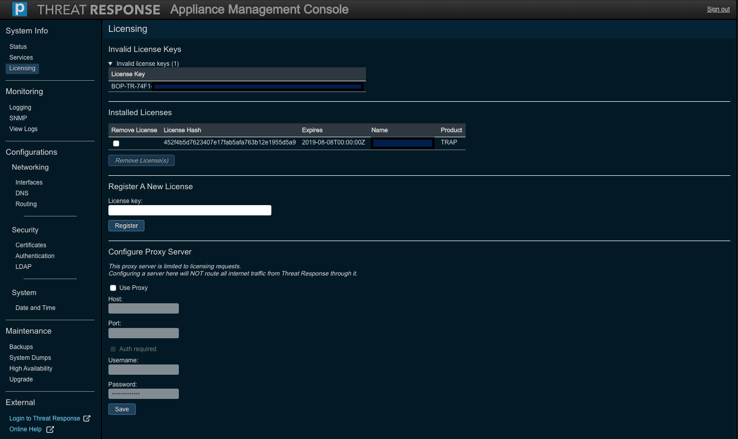
Task: Select Licensing in the sidebar
Action: point(22,68)
